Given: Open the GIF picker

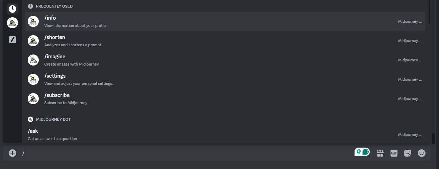Looking at the screenshot, I should pyautogui.click(x=394, y=153).
